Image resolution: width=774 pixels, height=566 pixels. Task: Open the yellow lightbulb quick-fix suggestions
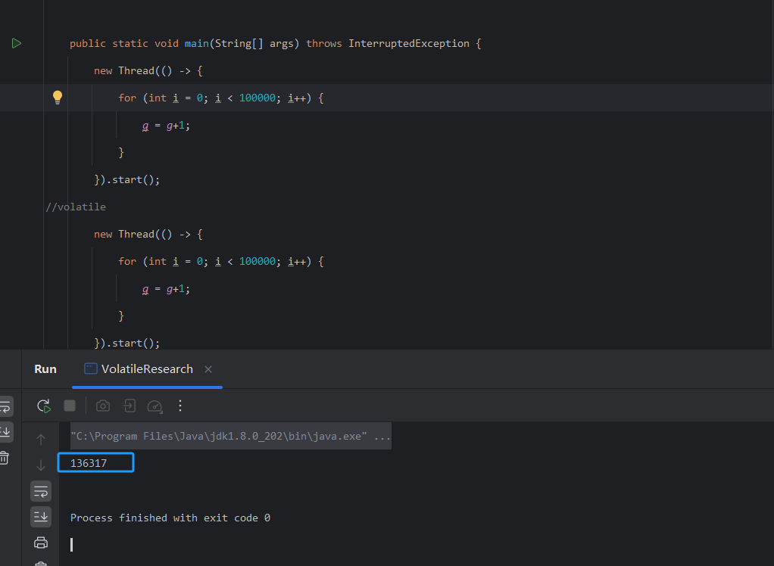pos(58,97)
